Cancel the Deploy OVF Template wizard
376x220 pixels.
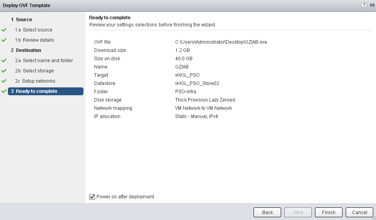tap(359, 212)
